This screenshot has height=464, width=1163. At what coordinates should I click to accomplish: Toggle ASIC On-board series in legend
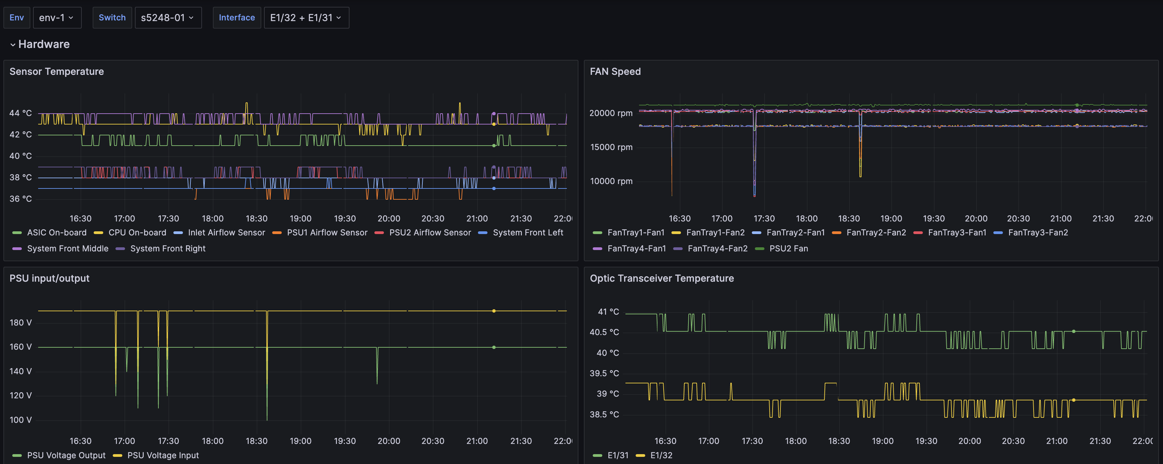point(57,233)
